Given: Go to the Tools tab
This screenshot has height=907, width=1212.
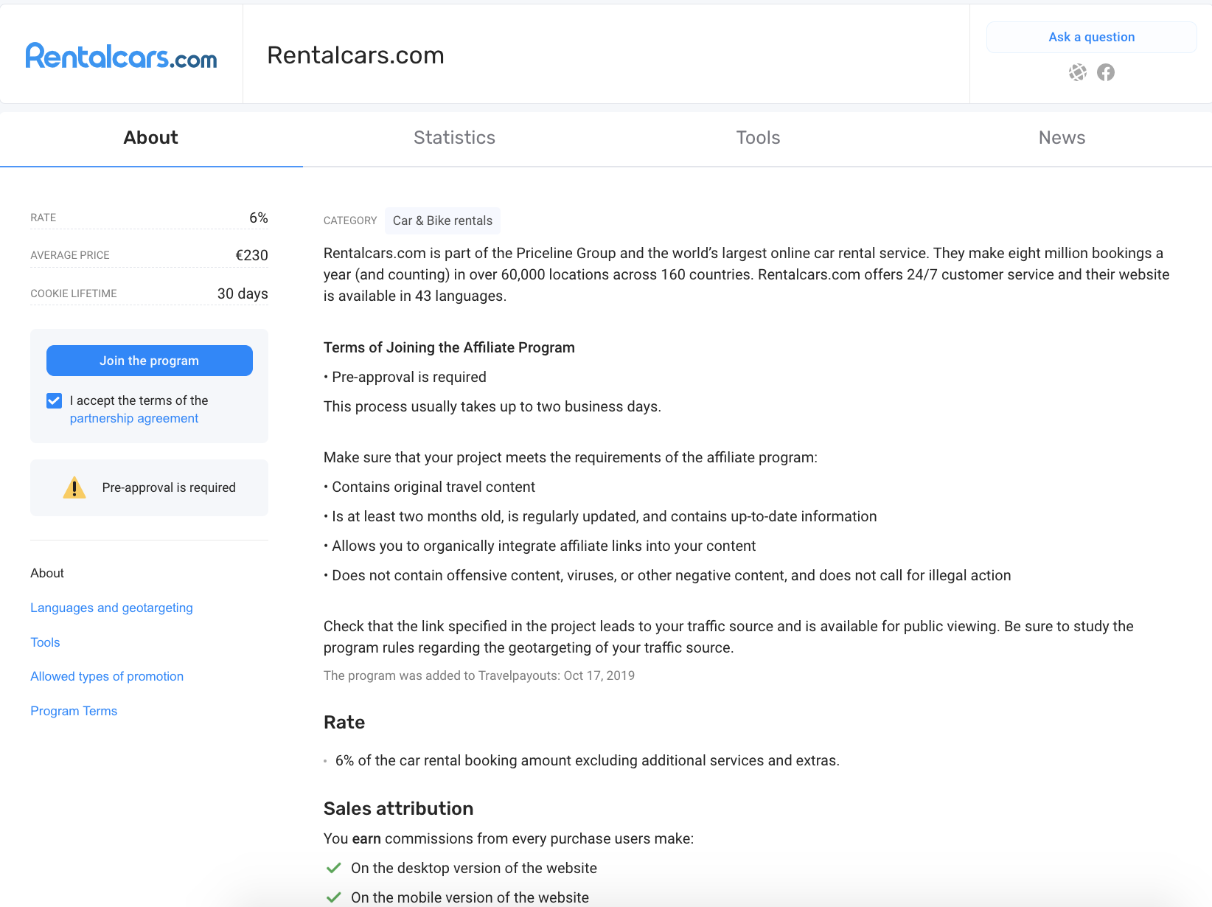Looking at the screenshot, I should [x=758, y=138].
